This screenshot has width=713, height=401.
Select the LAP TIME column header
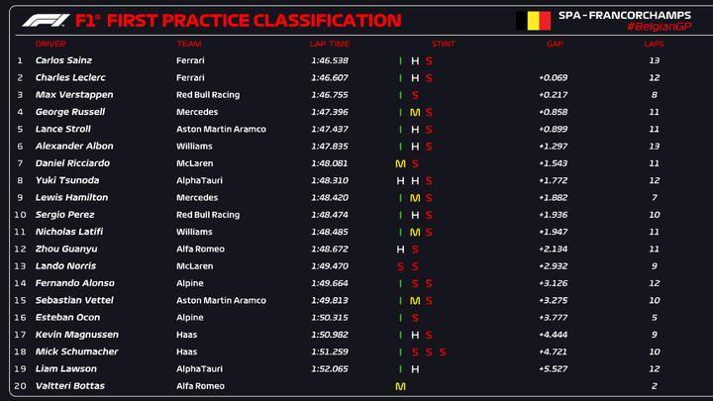tap(330, 44)
